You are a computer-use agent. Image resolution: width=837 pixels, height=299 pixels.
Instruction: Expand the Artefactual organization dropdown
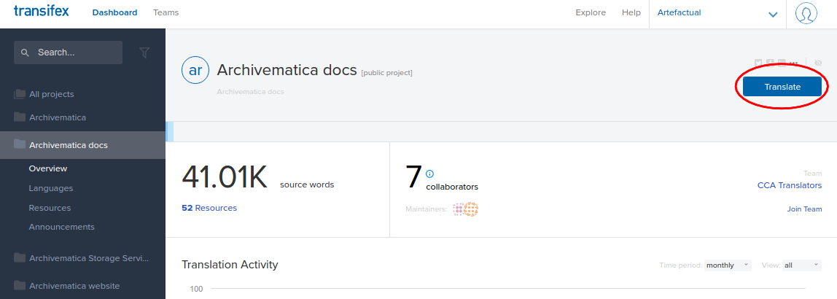[773, 14]
